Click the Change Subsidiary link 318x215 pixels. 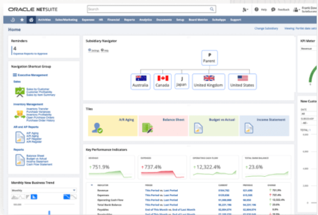266,29
